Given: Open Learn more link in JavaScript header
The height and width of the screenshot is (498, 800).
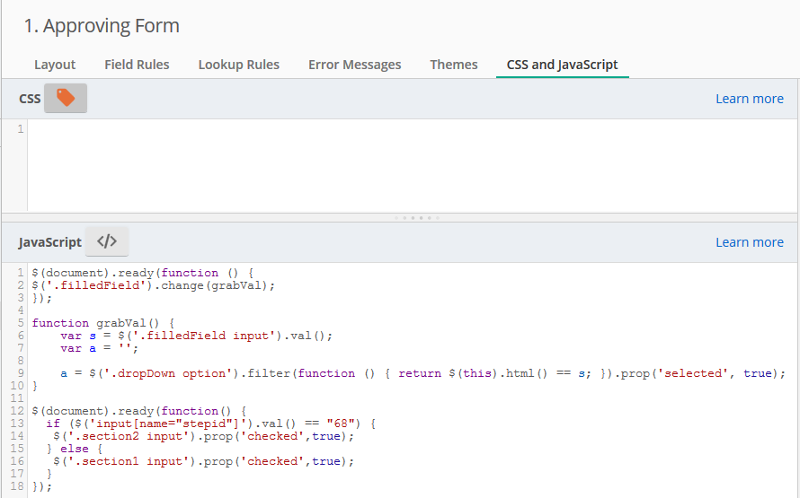Looking at the screenshot, I should coord(749,242).
